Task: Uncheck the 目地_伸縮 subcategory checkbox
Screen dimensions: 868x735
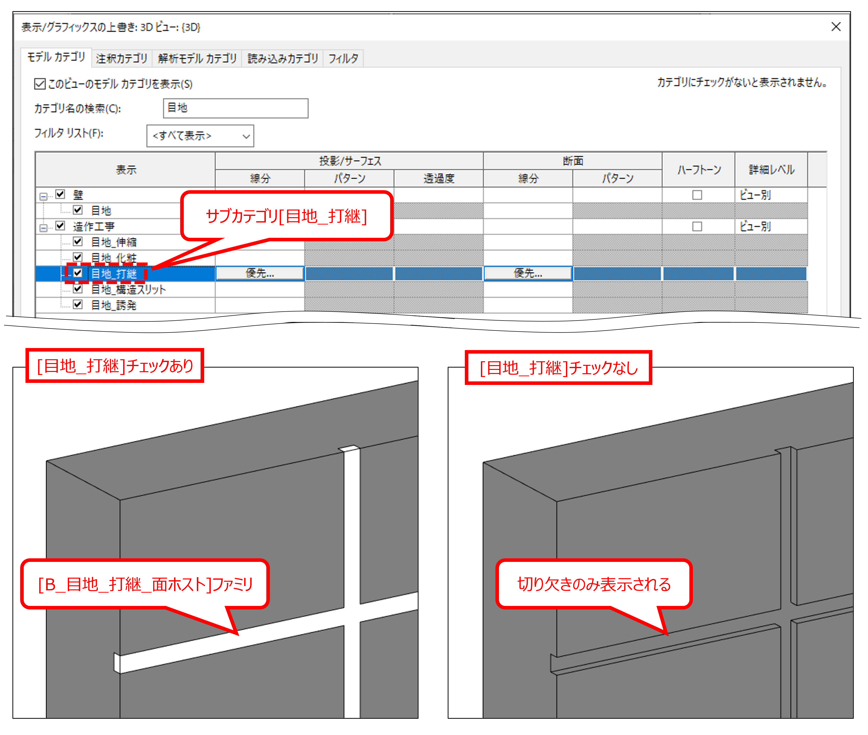Action: pyautogui.click(x=77, y=241)
